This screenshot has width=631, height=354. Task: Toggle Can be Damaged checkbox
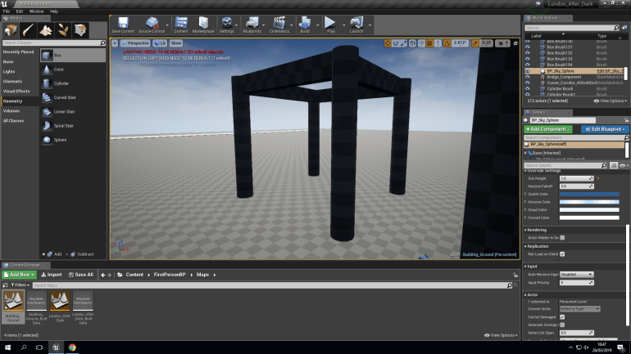pyautogui.click(x=562, y=317)
